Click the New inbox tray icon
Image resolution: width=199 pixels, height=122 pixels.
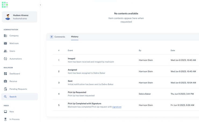pyautogui.click(x=5, y=112)
